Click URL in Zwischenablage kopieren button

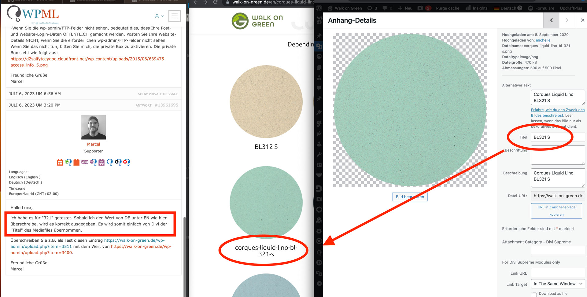[556, 211]
